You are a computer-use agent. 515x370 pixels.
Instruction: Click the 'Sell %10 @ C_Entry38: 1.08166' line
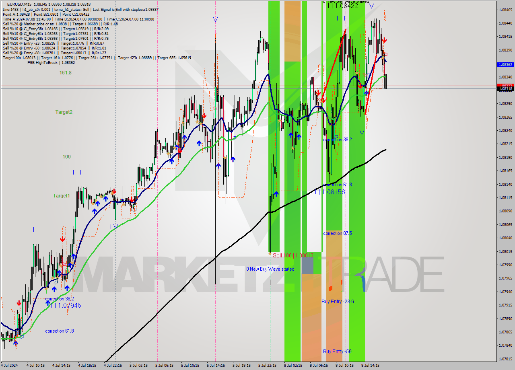tap(56, 29)
